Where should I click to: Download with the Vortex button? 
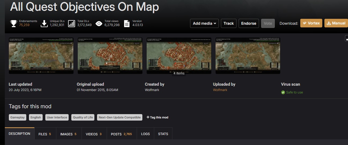(311, 23)
